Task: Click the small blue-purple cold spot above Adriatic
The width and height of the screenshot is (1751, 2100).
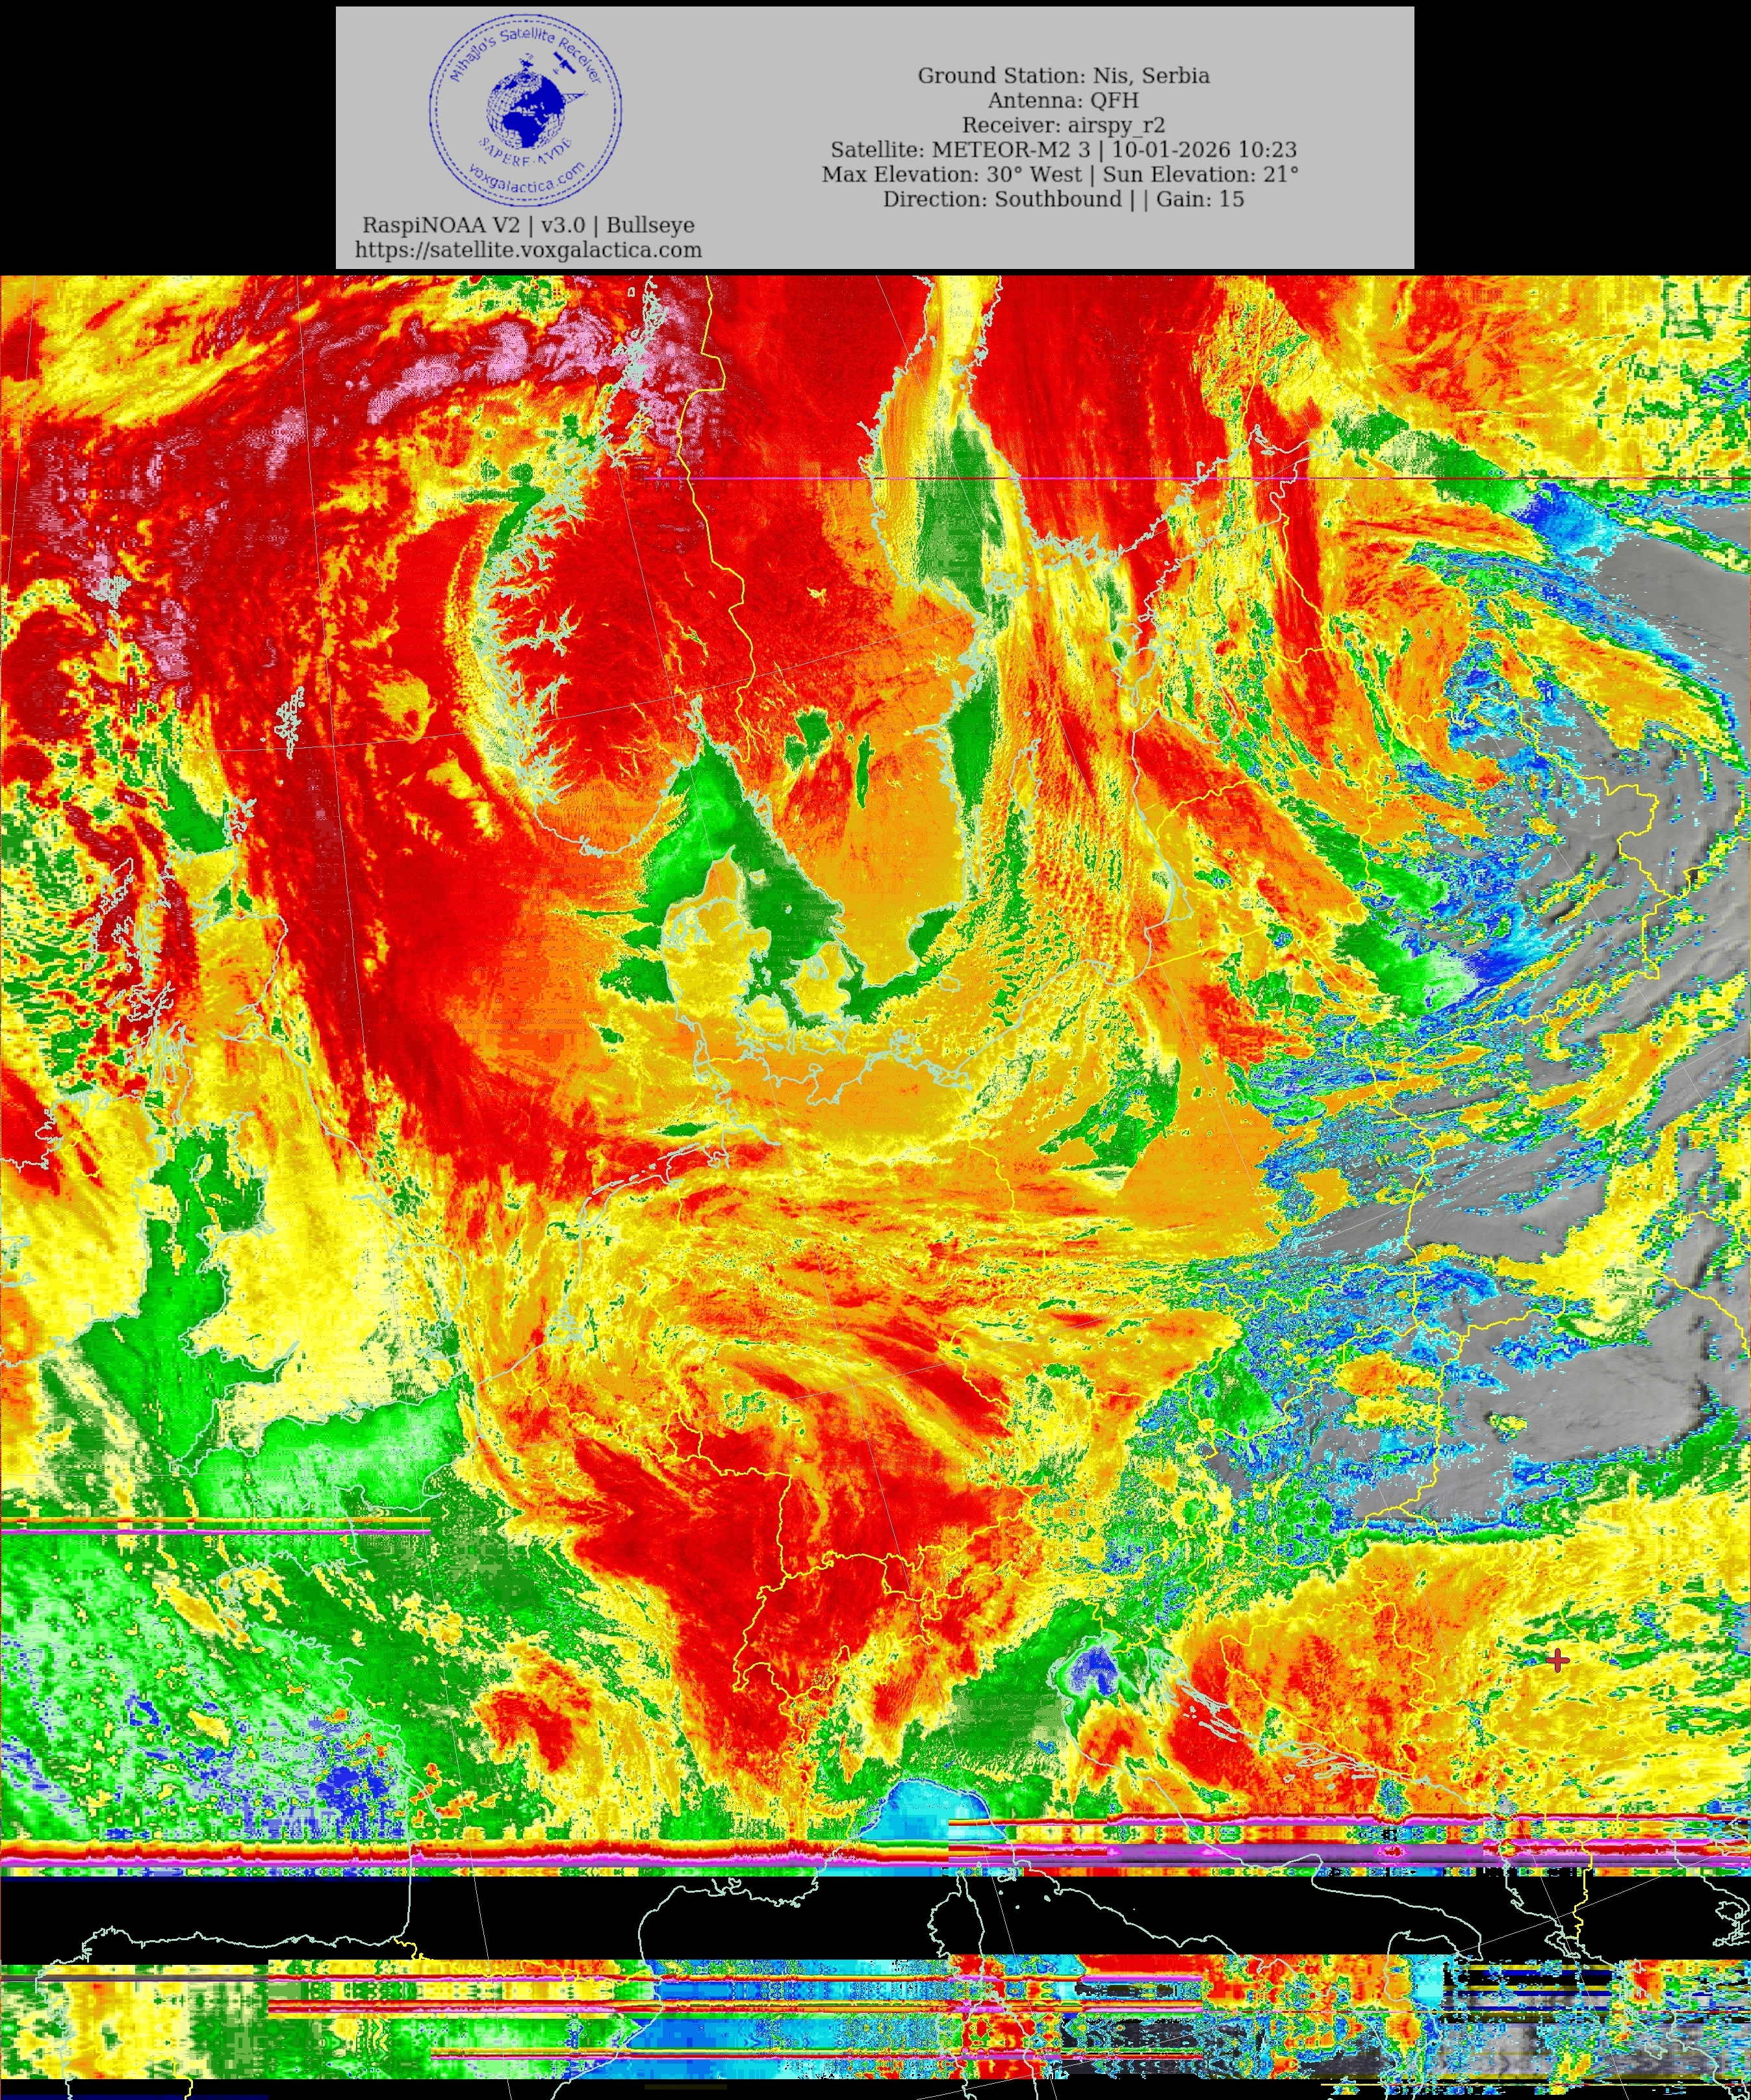Action: [1097, 1669]
